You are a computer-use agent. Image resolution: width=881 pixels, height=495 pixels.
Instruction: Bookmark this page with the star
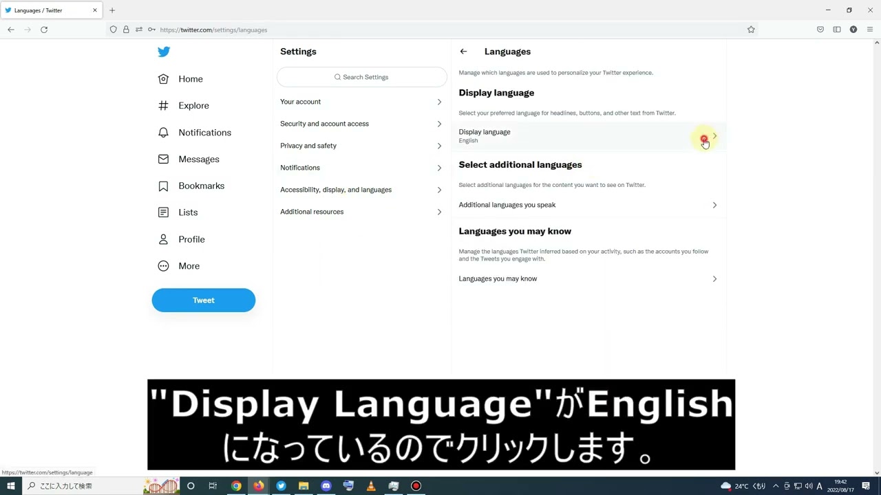(751, 30)
